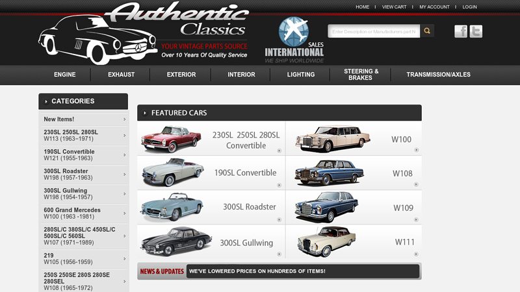Click the W109 featured label
520x292 pixels.
pos(403,208)
